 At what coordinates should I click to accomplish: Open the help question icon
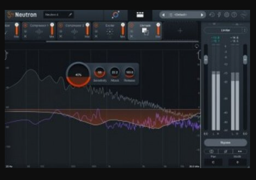pos(234,15)
